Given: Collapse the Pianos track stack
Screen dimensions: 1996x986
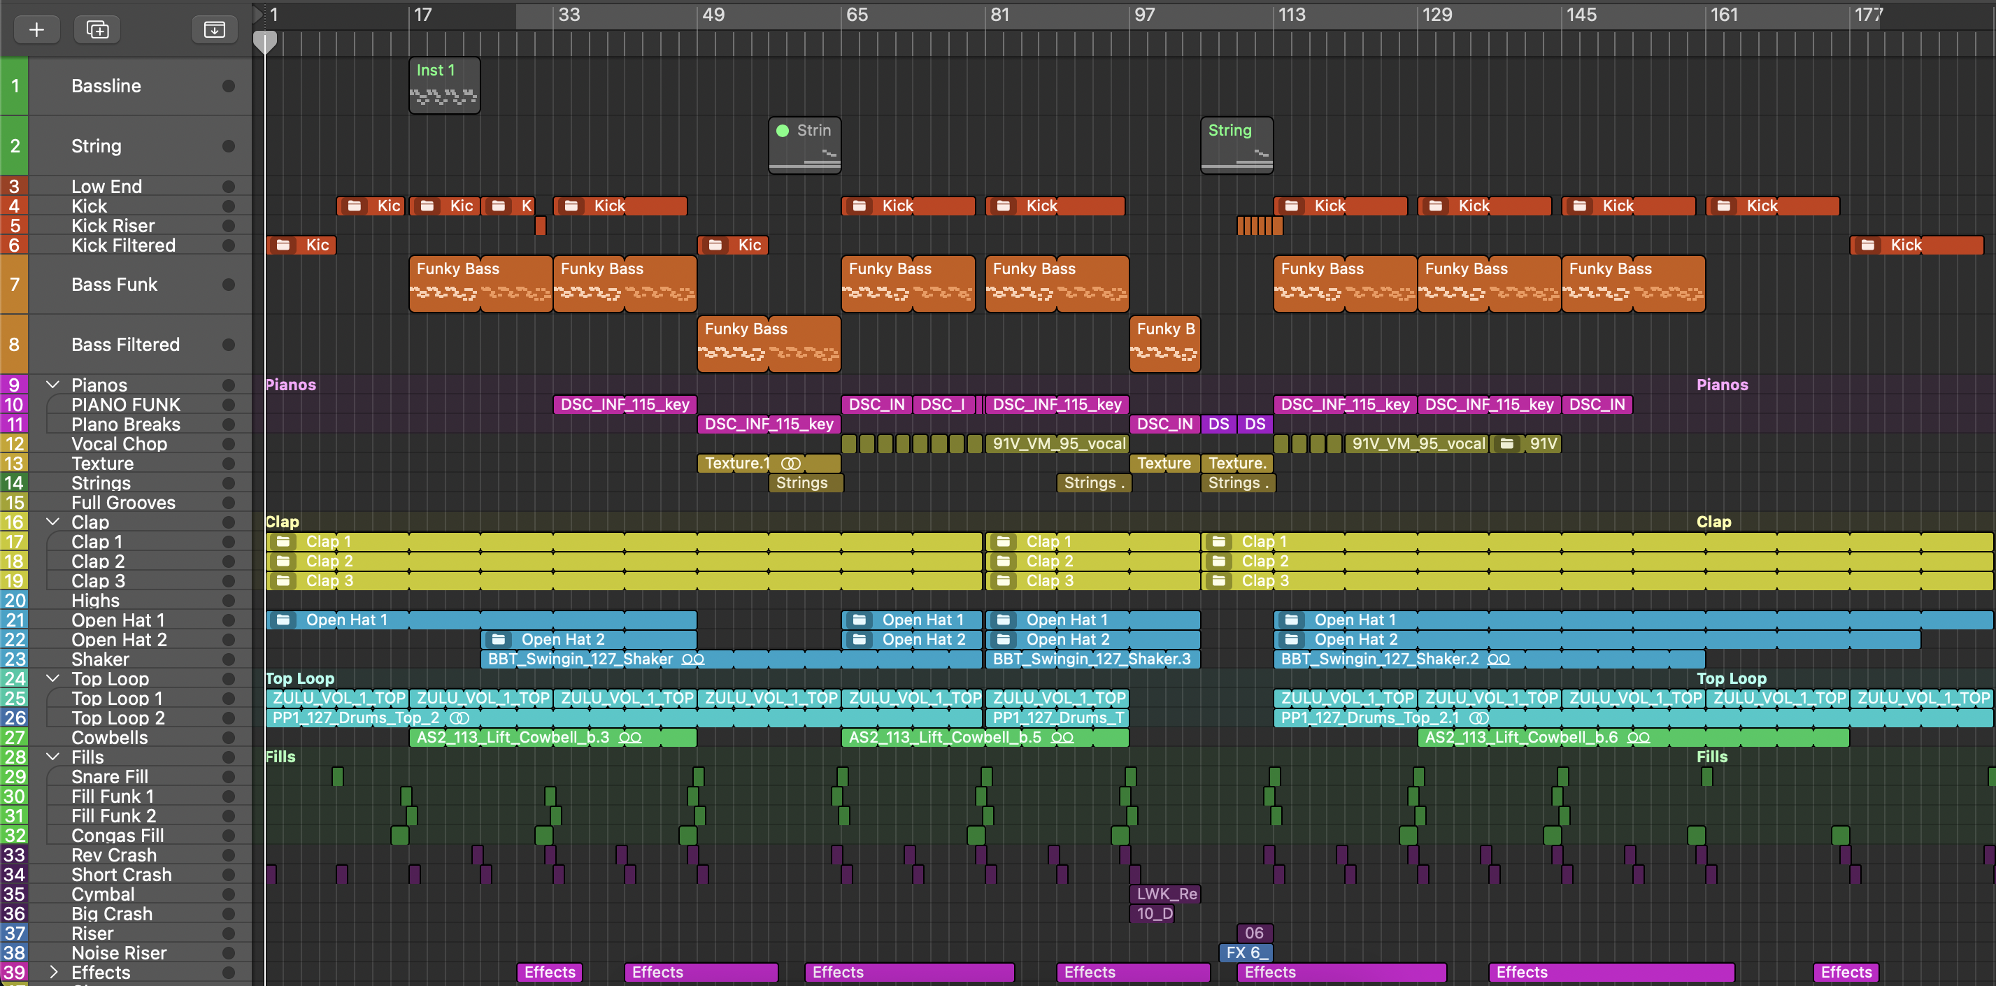Looking at the screenshot, I should click(52, 384).
